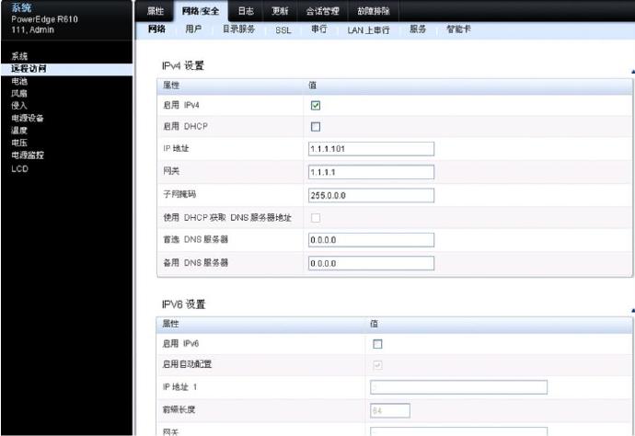Select the 网络 sub-tab
Screen dimensions: 635x436
[156, 29]
